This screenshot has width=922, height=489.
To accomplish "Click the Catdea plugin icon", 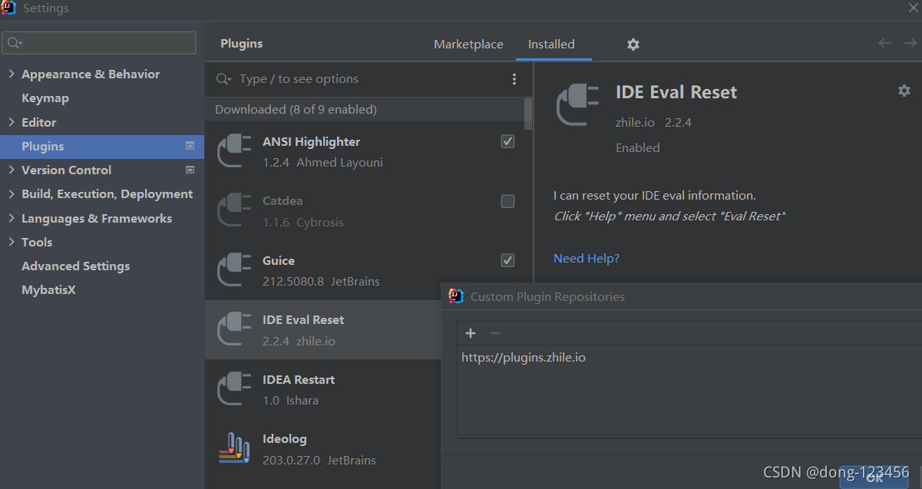I will (x=234, y=211).
